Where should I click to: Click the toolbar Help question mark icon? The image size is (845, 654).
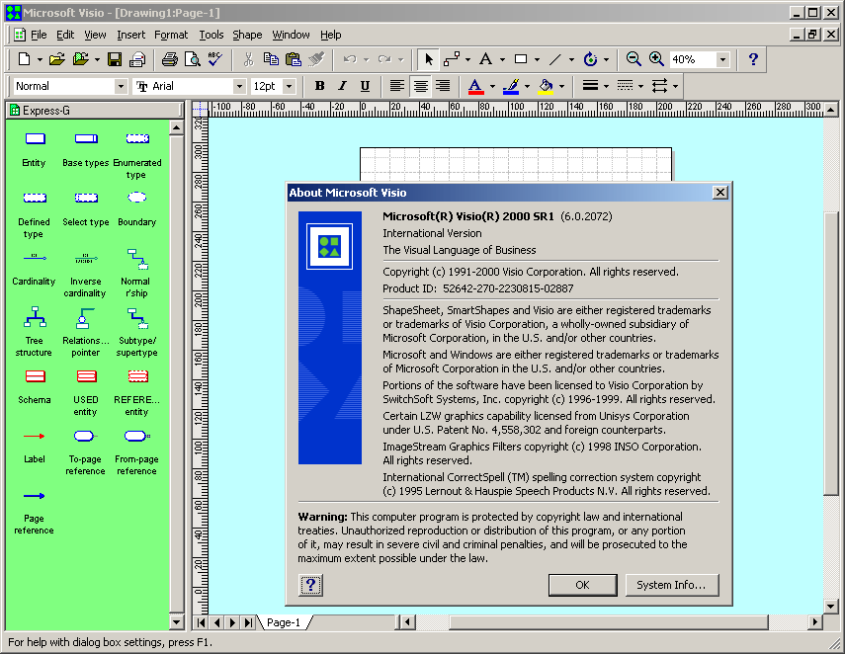point(753,59)
